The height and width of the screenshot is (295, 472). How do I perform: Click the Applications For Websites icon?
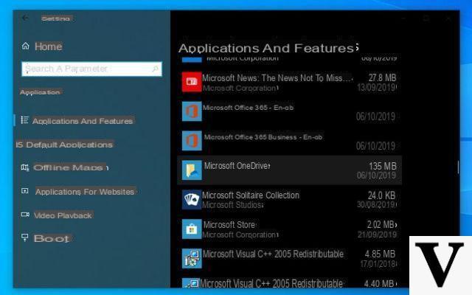(x=25, y=191)
